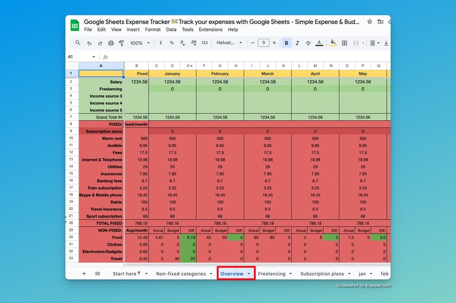Screen dimensions: 456x303
Task: Open the Format menu
Action: [x=153, y=30]
